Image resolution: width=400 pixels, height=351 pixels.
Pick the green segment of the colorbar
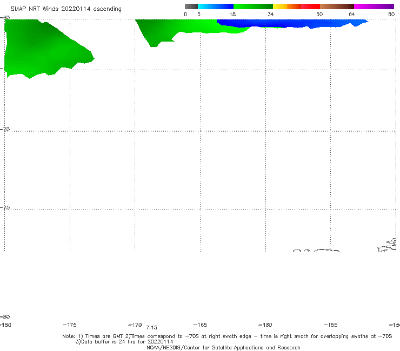(x=253, y=6)
